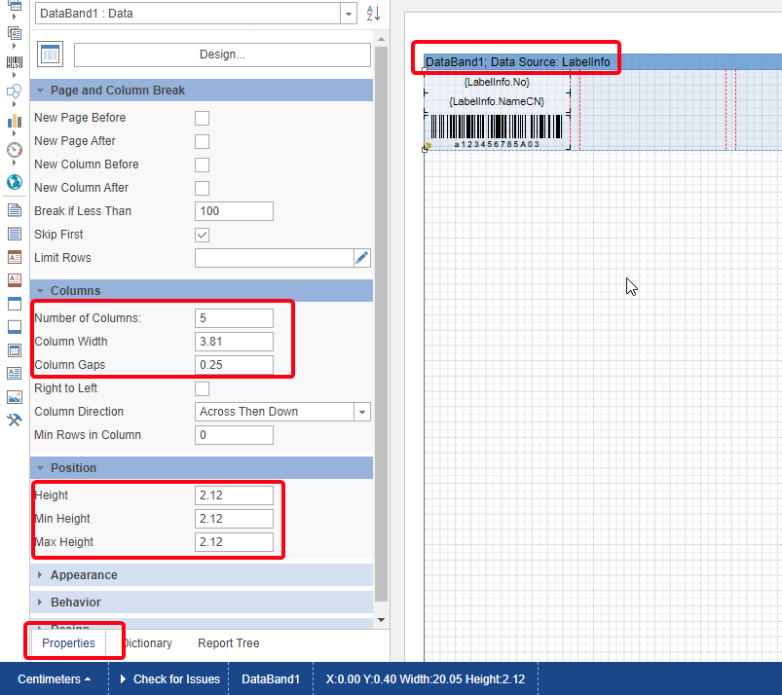Click the image component icon
Screen dimensions: 782x695
[x=14, y=397]
